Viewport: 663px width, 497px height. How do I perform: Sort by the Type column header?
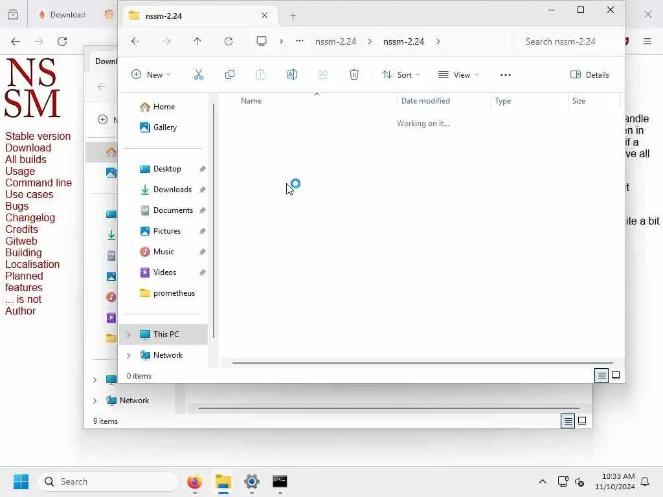pyautogui.click(x=502, y=101)
